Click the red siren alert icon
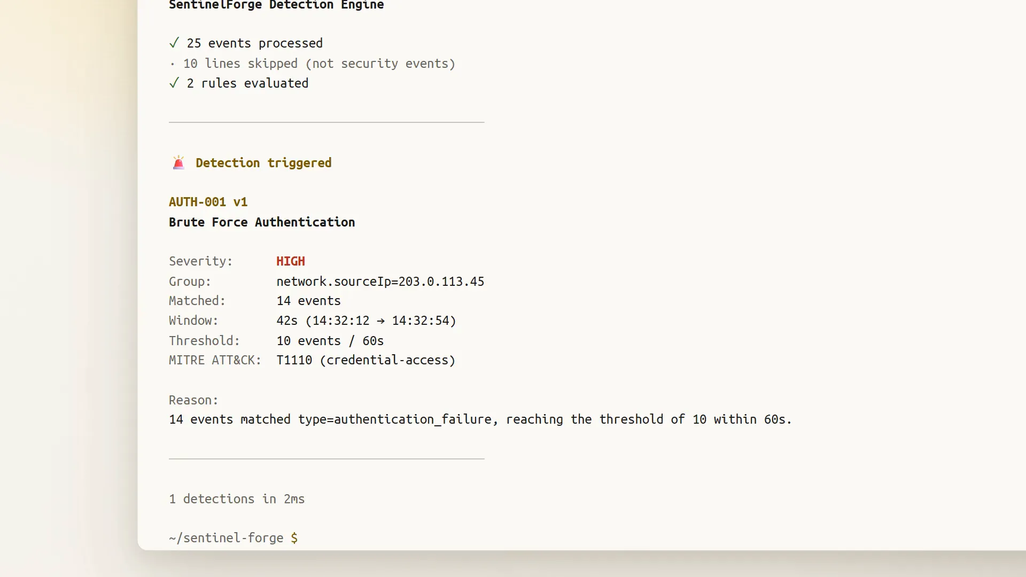1026x577 pixels. pyautogui.click(x=178, y=162)
